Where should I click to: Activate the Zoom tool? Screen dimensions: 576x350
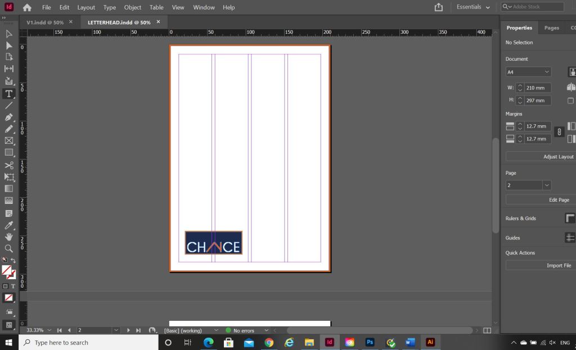pyautogui.click(x=9, y=248)
